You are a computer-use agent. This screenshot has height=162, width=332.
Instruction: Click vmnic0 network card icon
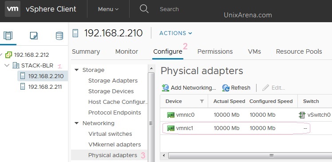(x=170, y=115)
